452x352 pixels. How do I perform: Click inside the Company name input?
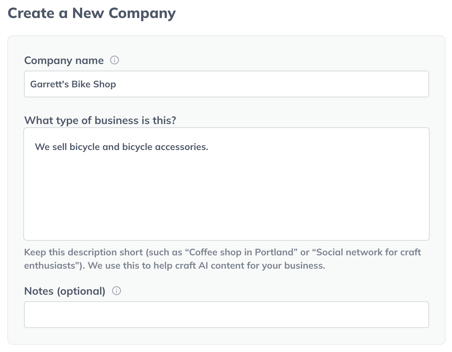(226, 84)
